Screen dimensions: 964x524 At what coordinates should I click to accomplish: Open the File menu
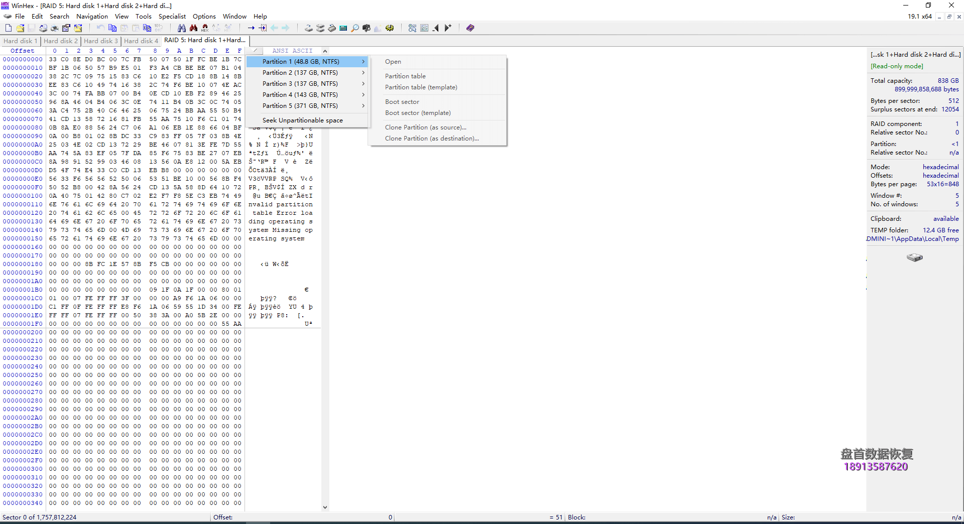20,17
